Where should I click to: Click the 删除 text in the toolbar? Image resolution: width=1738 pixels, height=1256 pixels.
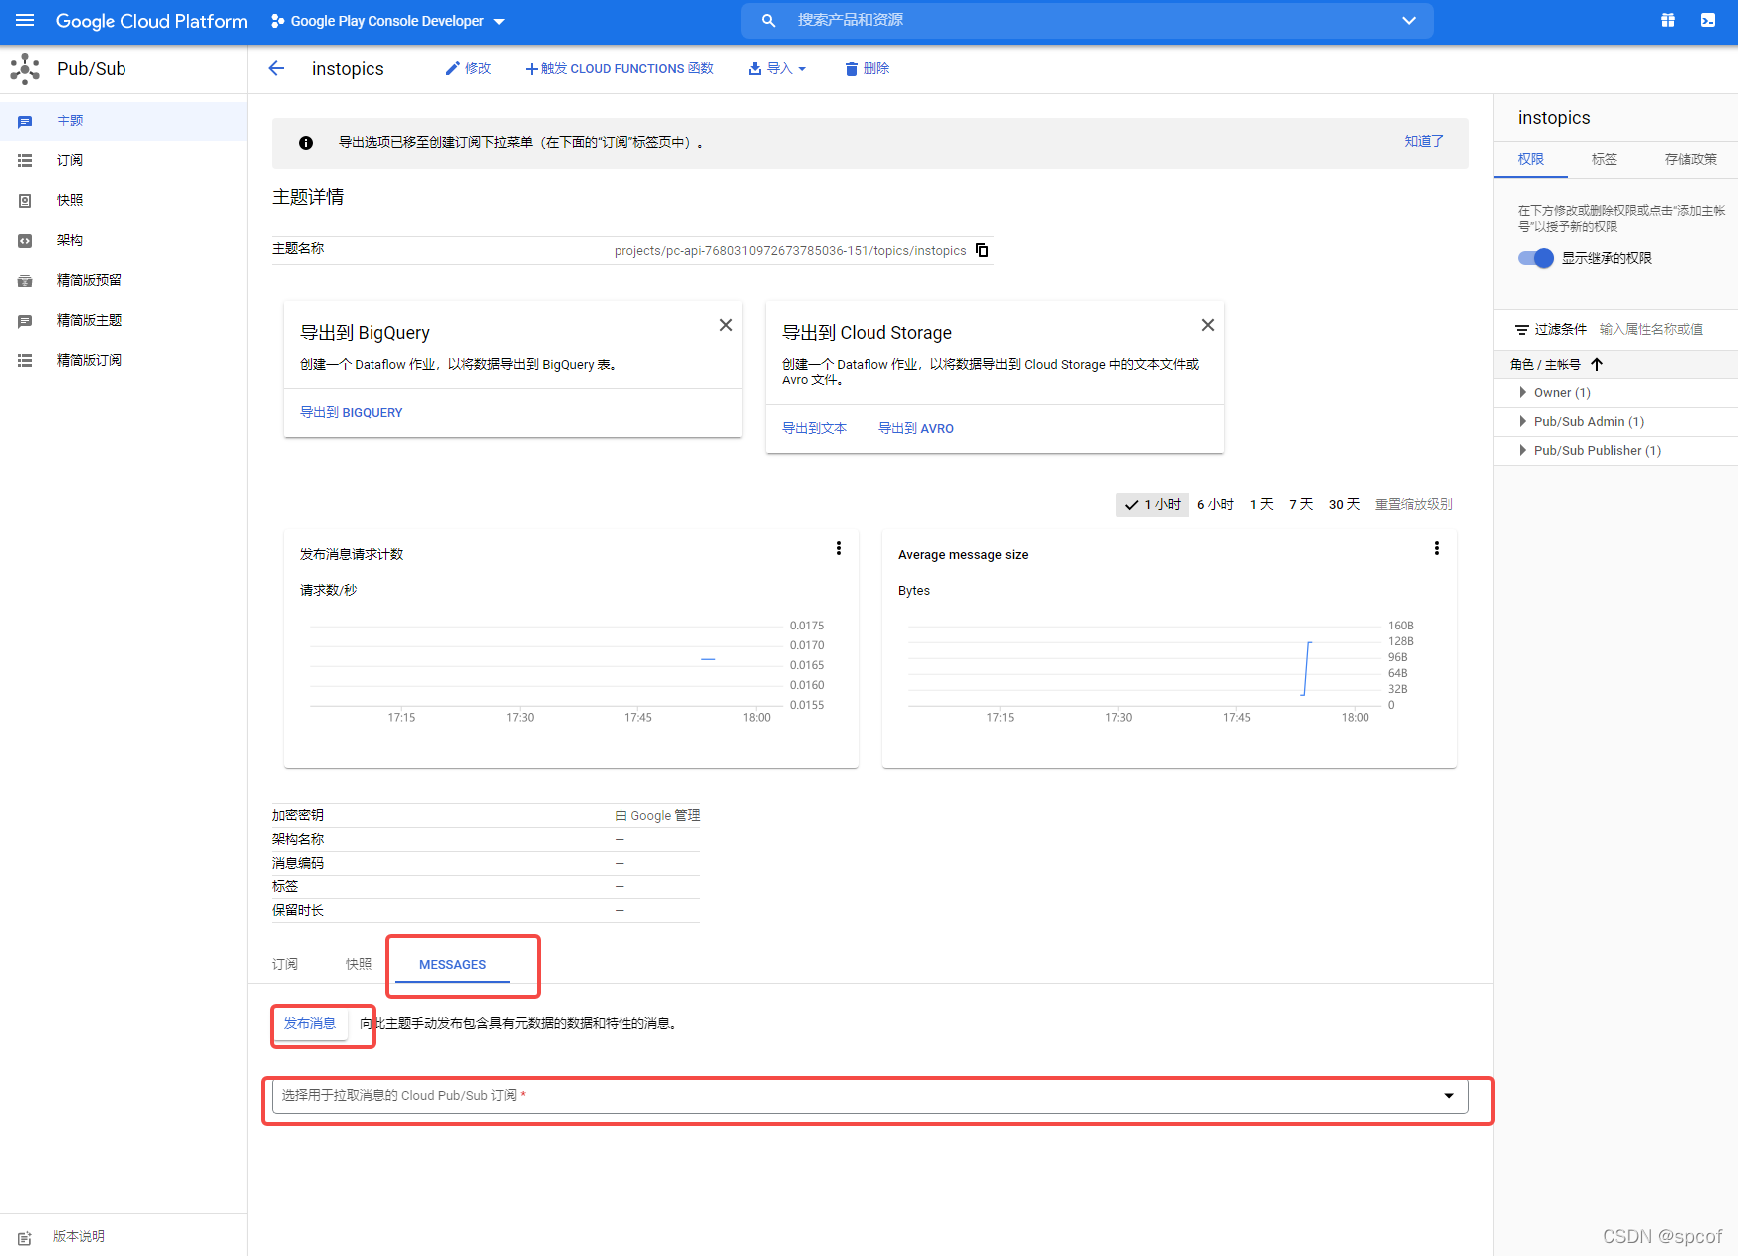[876, 68]
